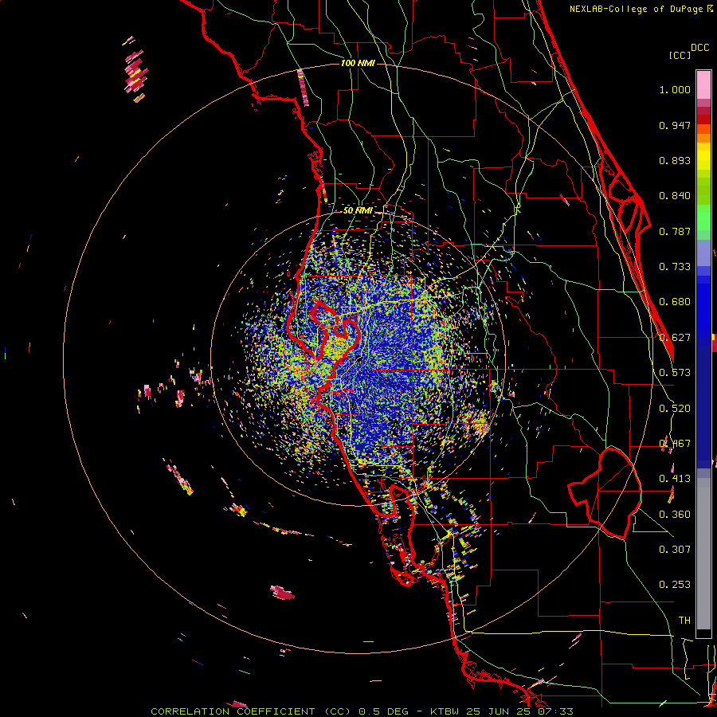Pick the 0.733 value on color scale
The height and width of the screenshot is (717, 717).
pos(675,267)
